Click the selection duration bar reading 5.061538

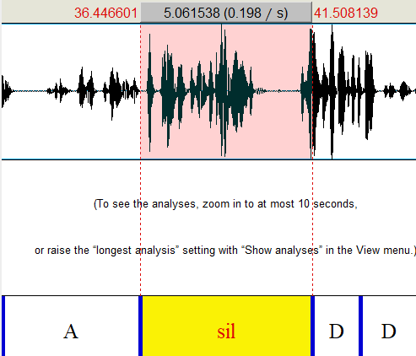pos(226,13)
